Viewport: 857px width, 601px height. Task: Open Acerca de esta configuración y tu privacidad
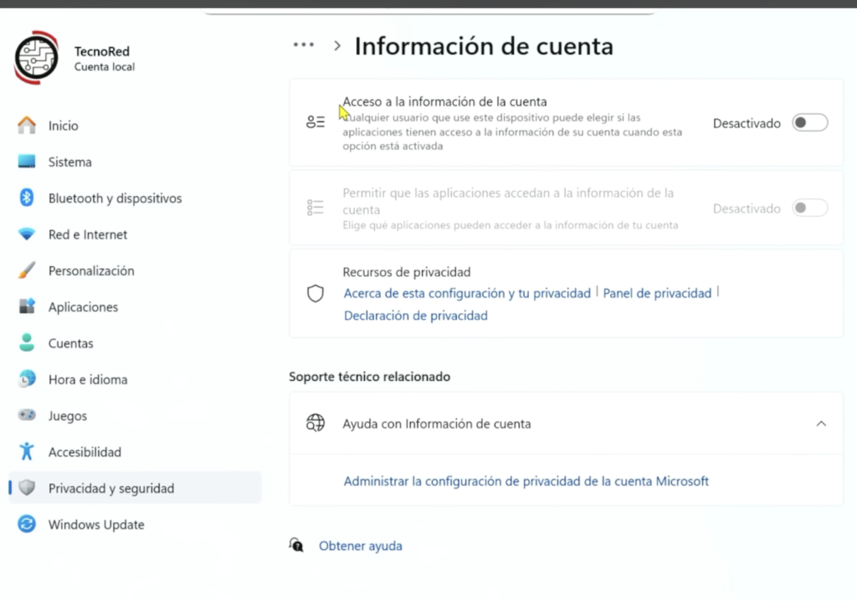[467, 293]
